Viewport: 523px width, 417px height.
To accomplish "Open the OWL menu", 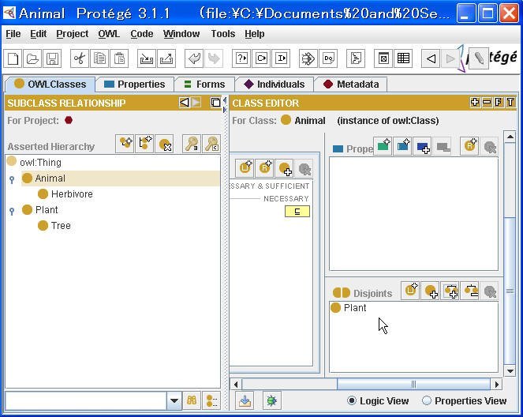I will tap(109, 34).
